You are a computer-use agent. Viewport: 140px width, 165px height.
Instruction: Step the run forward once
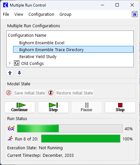[x=53, y=107]
